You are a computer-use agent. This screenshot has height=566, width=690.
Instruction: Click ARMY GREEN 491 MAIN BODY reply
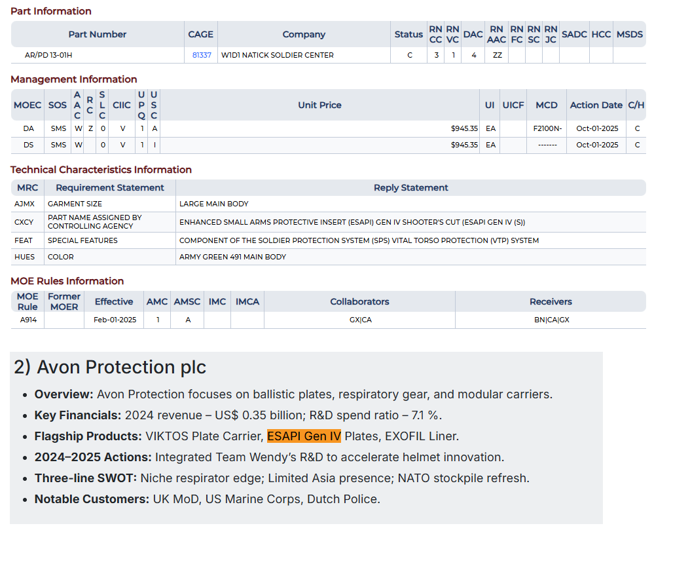(233, 257)
